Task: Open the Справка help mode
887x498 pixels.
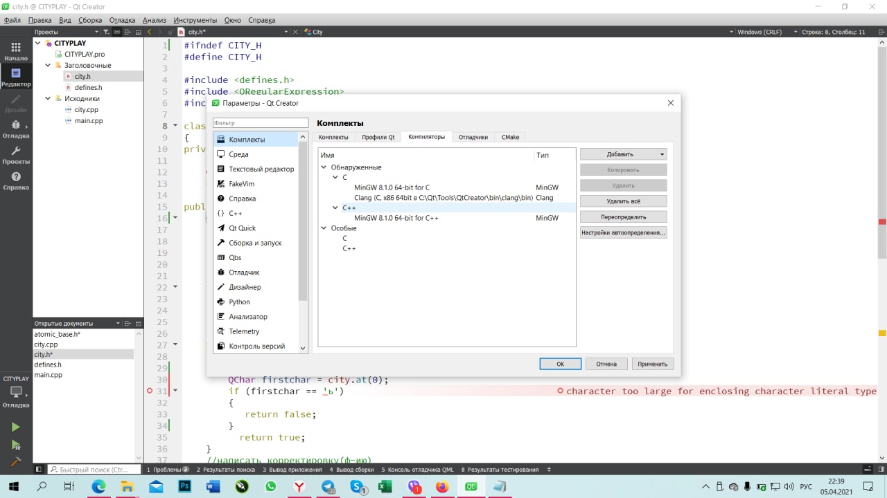Action: pyautogui.click(x=16, y=181)
